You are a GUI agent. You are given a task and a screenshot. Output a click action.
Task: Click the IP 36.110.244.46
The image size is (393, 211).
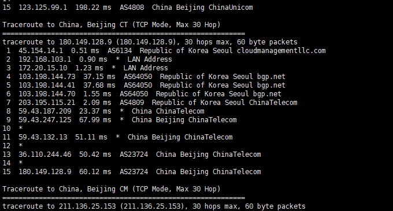point(45,155)
